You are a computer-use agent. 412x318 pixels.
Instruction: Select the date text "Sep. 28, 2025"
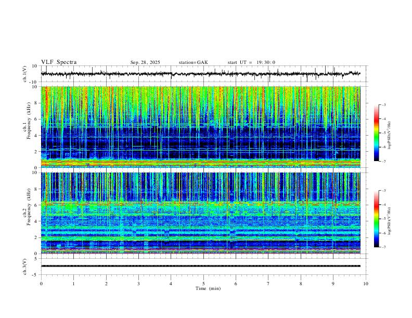(x=145, y=62)
